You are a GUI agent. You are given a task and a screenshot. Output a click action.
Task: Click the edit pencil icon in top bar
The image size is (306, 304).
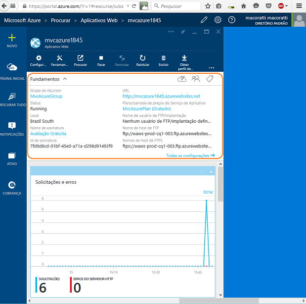[204, 20]
